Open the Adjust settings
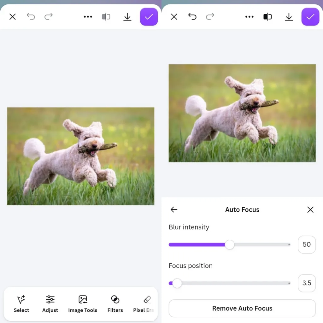323x323 pixels. pos(50,304)
